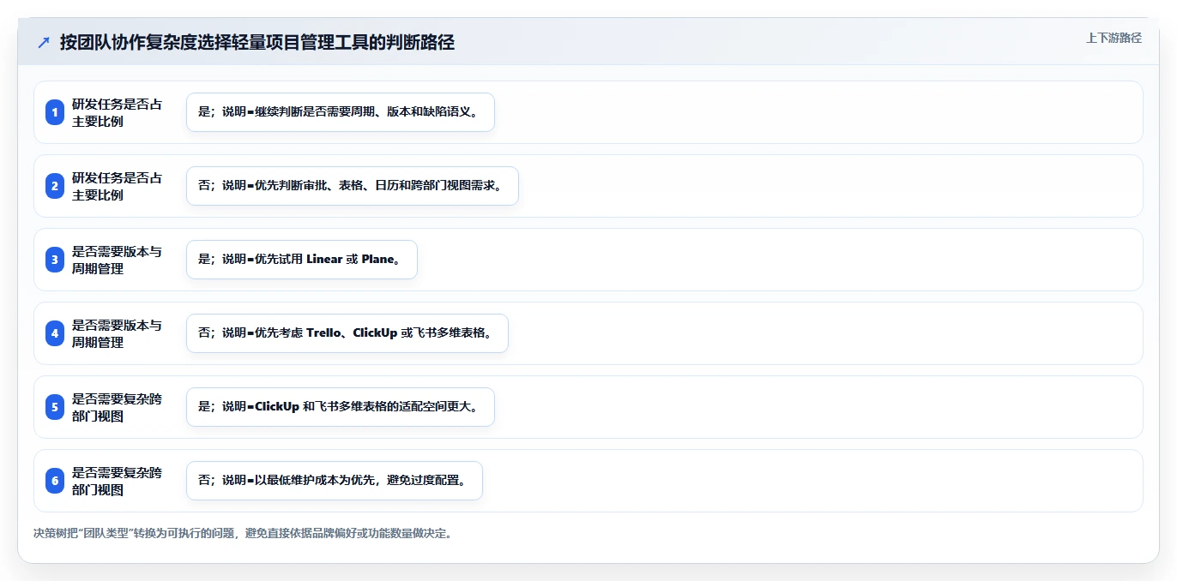The image size is (1177, 581).
Task: Click 是否需要复杂跨部门视图 label in row 5
Action: tap(117, 407)
